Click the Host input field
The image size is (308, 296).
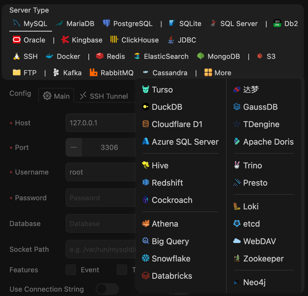101,123
